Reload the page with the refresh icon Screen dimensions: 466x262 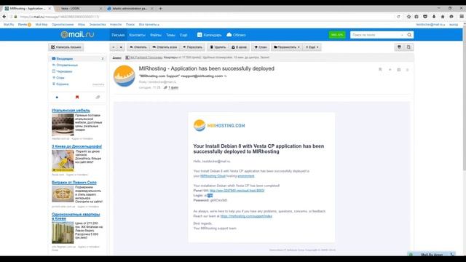point(398,17)
